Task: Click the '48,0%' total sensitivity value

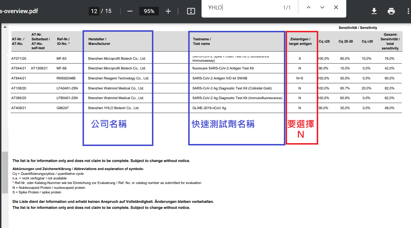Action: point(390,108)
